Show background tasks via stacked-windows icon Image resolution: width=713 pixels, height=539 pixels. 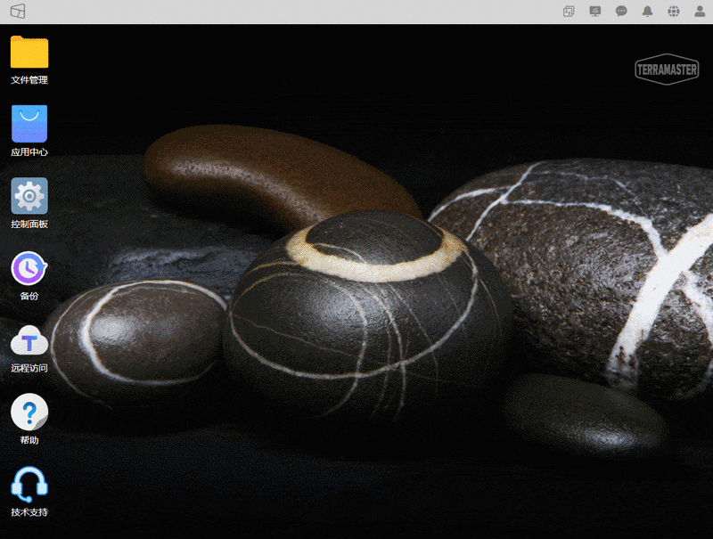pos(569,12)
